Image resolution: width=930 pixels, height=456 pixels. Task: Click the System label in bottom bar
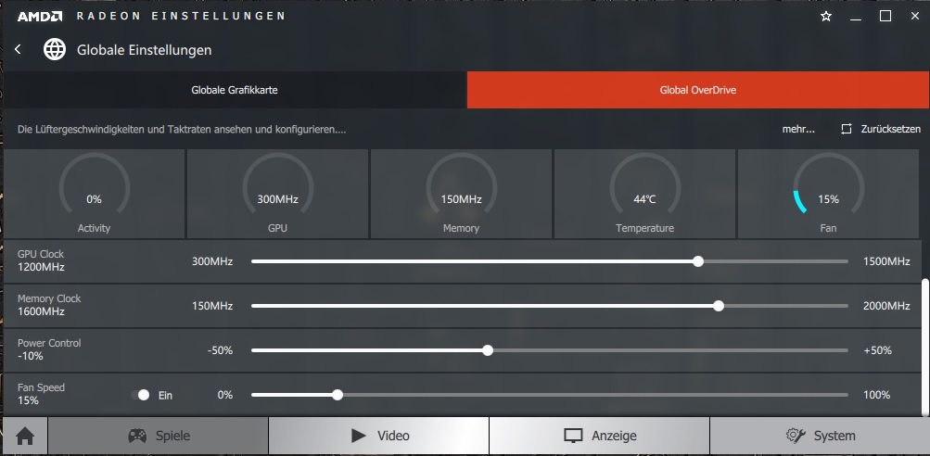[x=834, y=436]
